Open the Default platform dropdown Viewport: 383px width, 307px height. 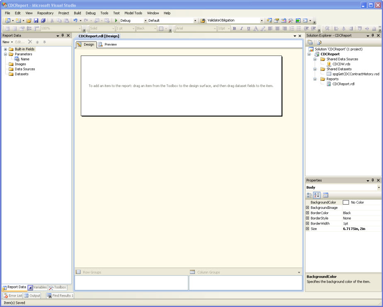coord(195,21)
